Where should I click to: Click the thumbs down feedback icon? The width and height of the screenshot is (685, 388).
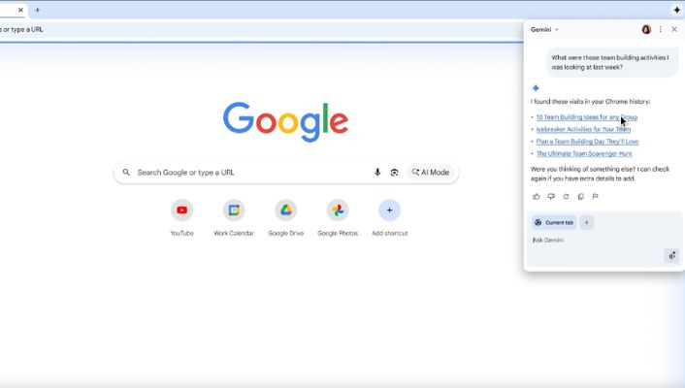click(x=551, y=196)
